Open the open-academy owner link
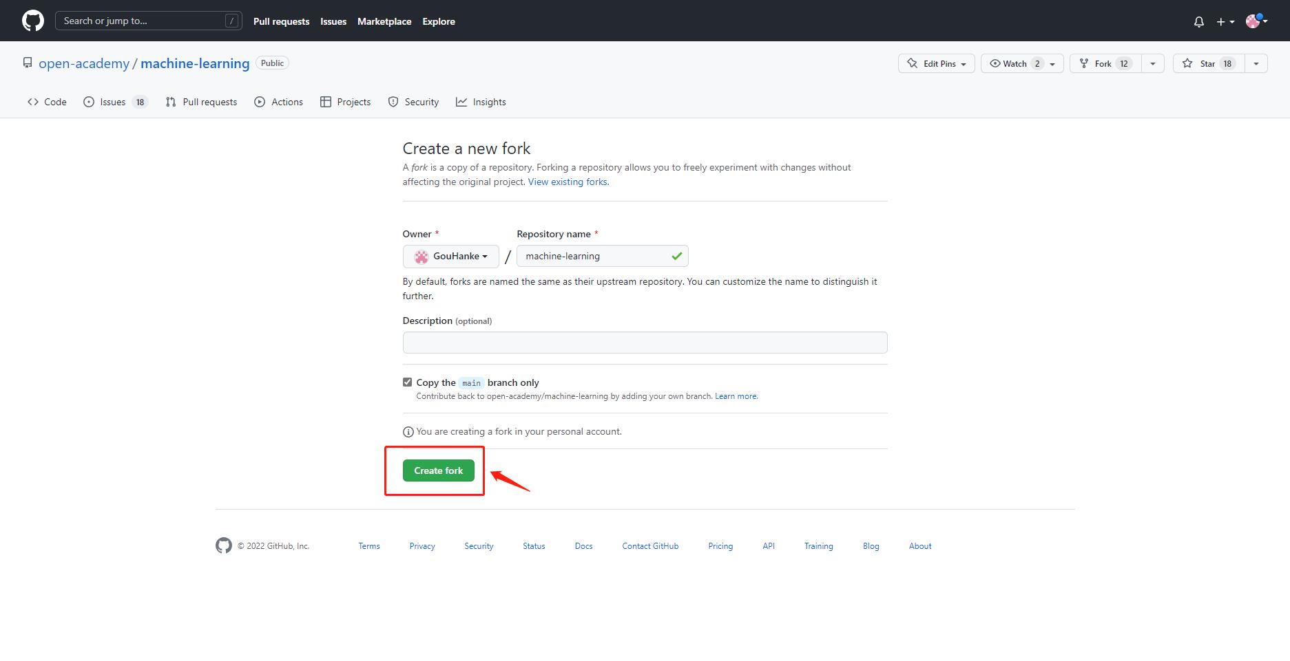 [x=84, y=63]
